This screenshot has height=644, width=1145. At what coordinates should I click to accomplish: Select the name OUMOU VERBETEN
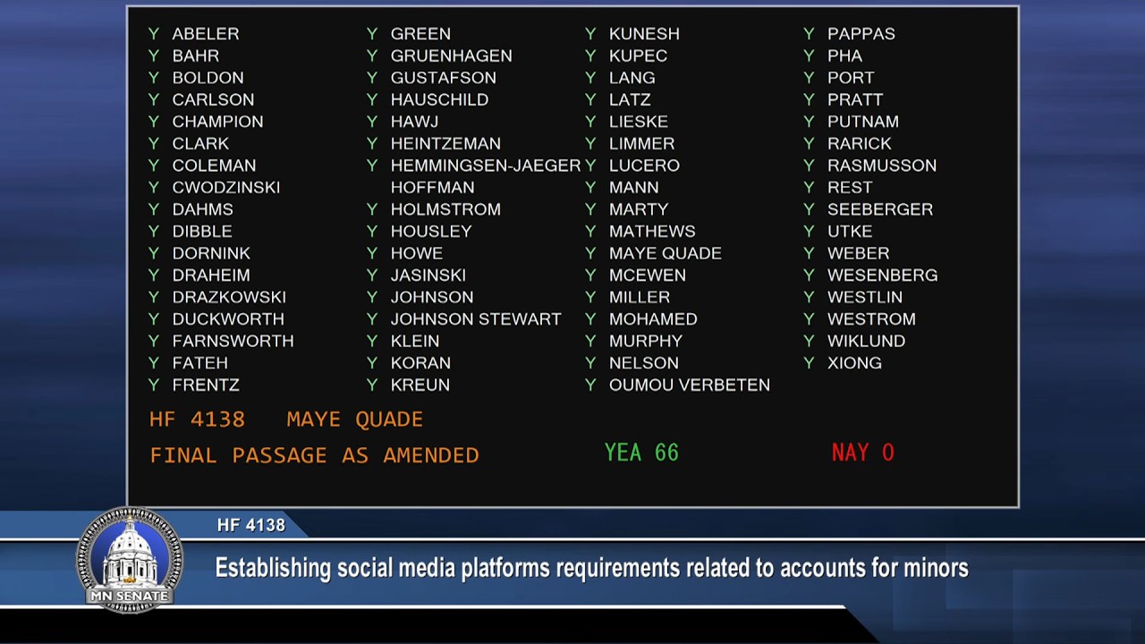click(690, 385)
